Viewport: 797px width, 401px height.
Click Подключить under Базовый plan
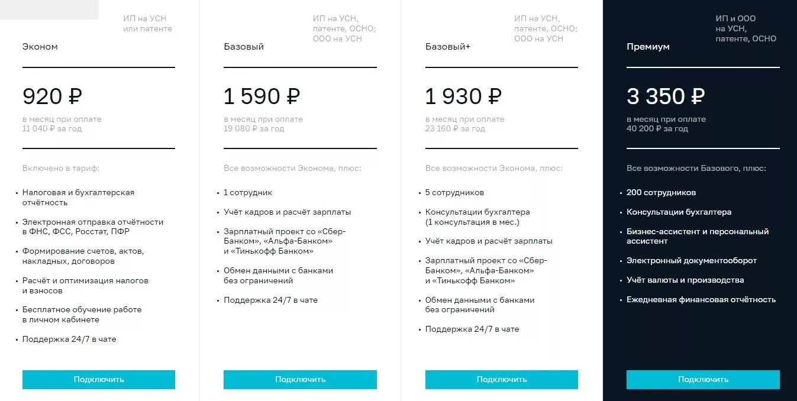[300, 380]
